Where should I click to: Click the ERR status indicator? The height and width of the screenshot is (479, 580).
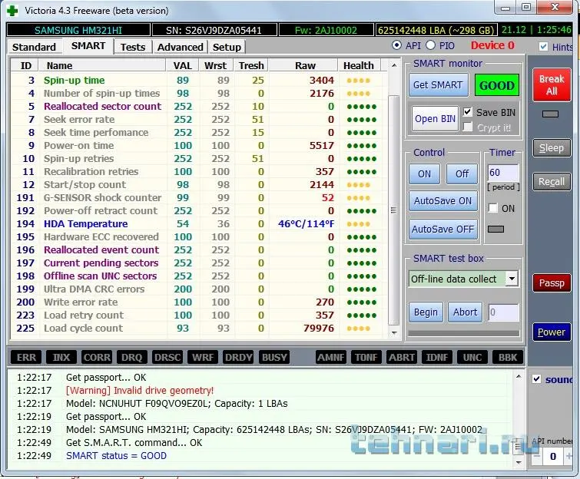(x=26, y=358)
